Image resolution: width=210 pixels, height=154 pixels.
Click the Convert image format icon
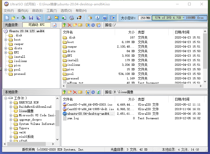point(57,18)
